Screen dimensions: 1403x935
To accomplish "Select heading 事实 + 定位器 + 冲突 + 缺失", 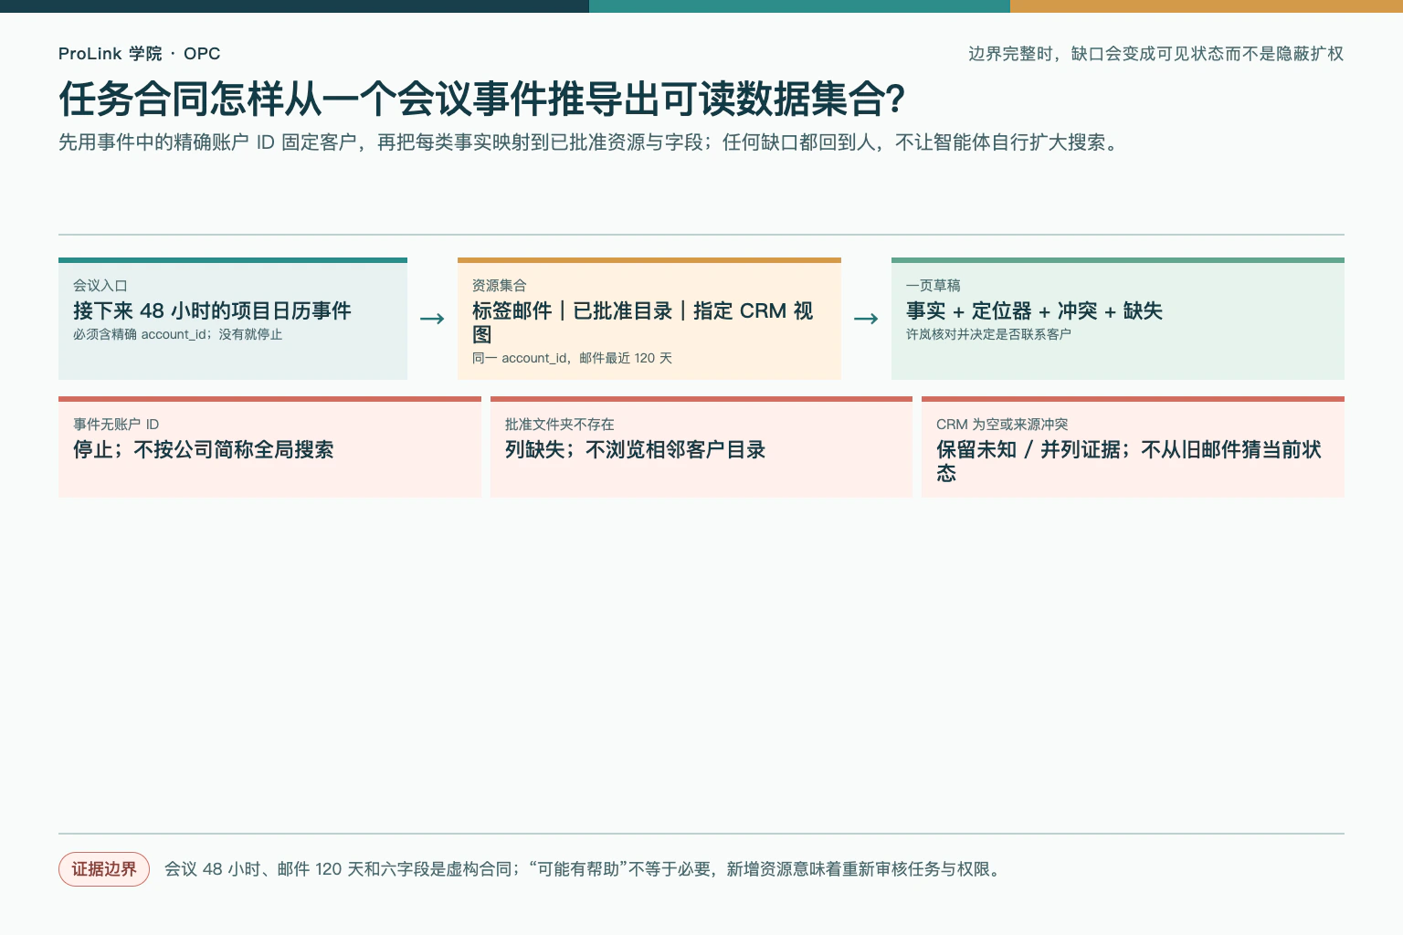I will [1034, 310].
